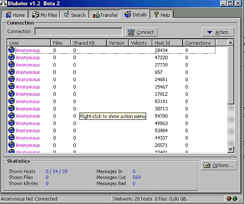
Task: Sort by the Host Id column header
Action: (167, 43)
